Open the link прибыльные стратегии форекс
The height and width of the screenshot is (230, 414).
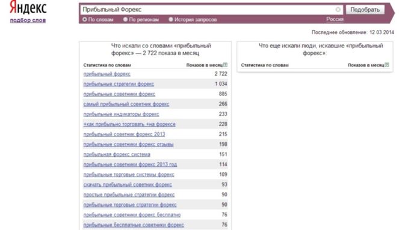[x=119, y=84]
